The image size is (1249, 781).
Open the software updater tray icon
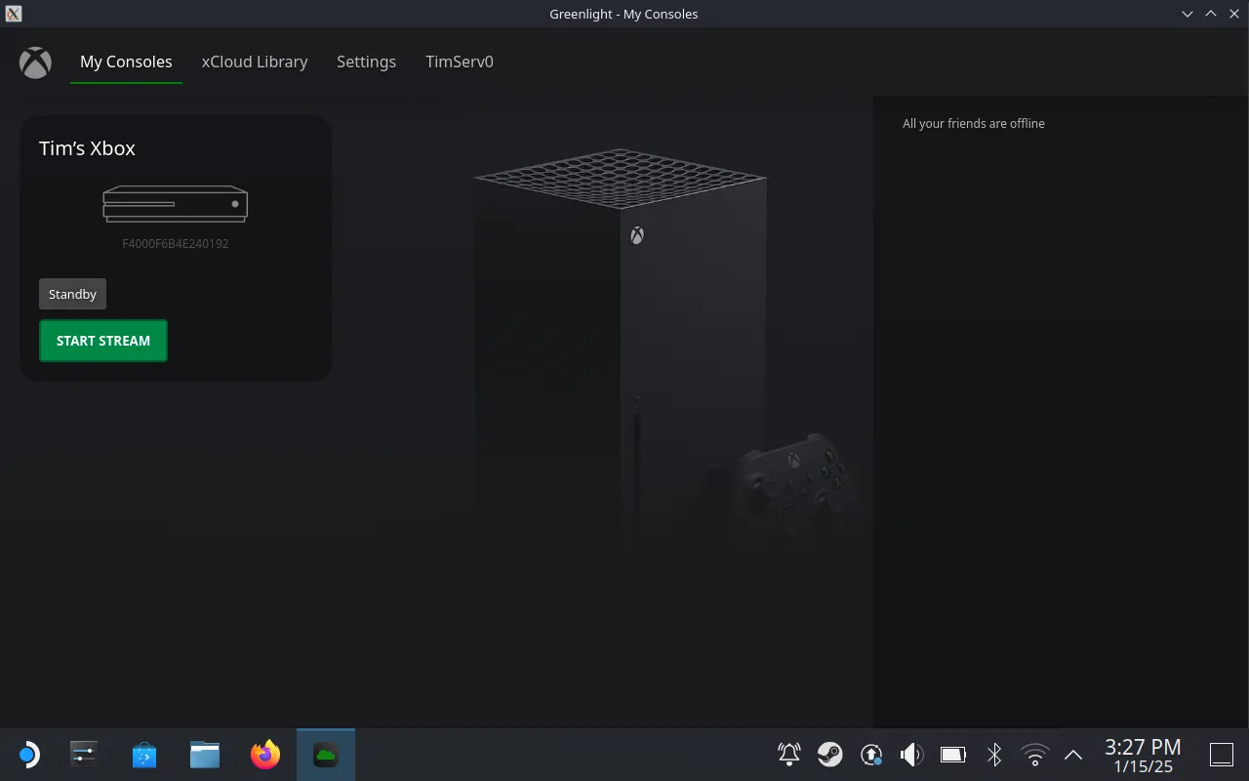[871, 754]
